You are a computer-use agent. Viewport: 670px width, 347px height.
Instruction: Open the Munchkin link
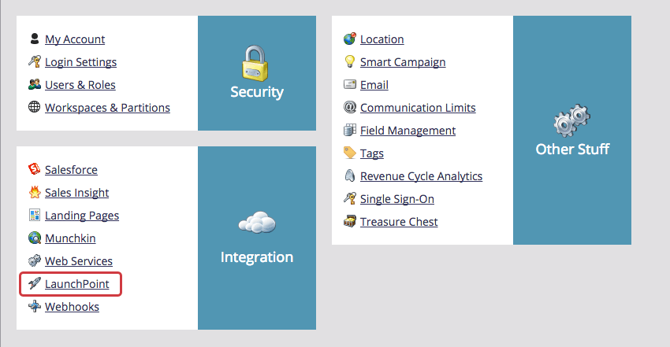(70, 238)
